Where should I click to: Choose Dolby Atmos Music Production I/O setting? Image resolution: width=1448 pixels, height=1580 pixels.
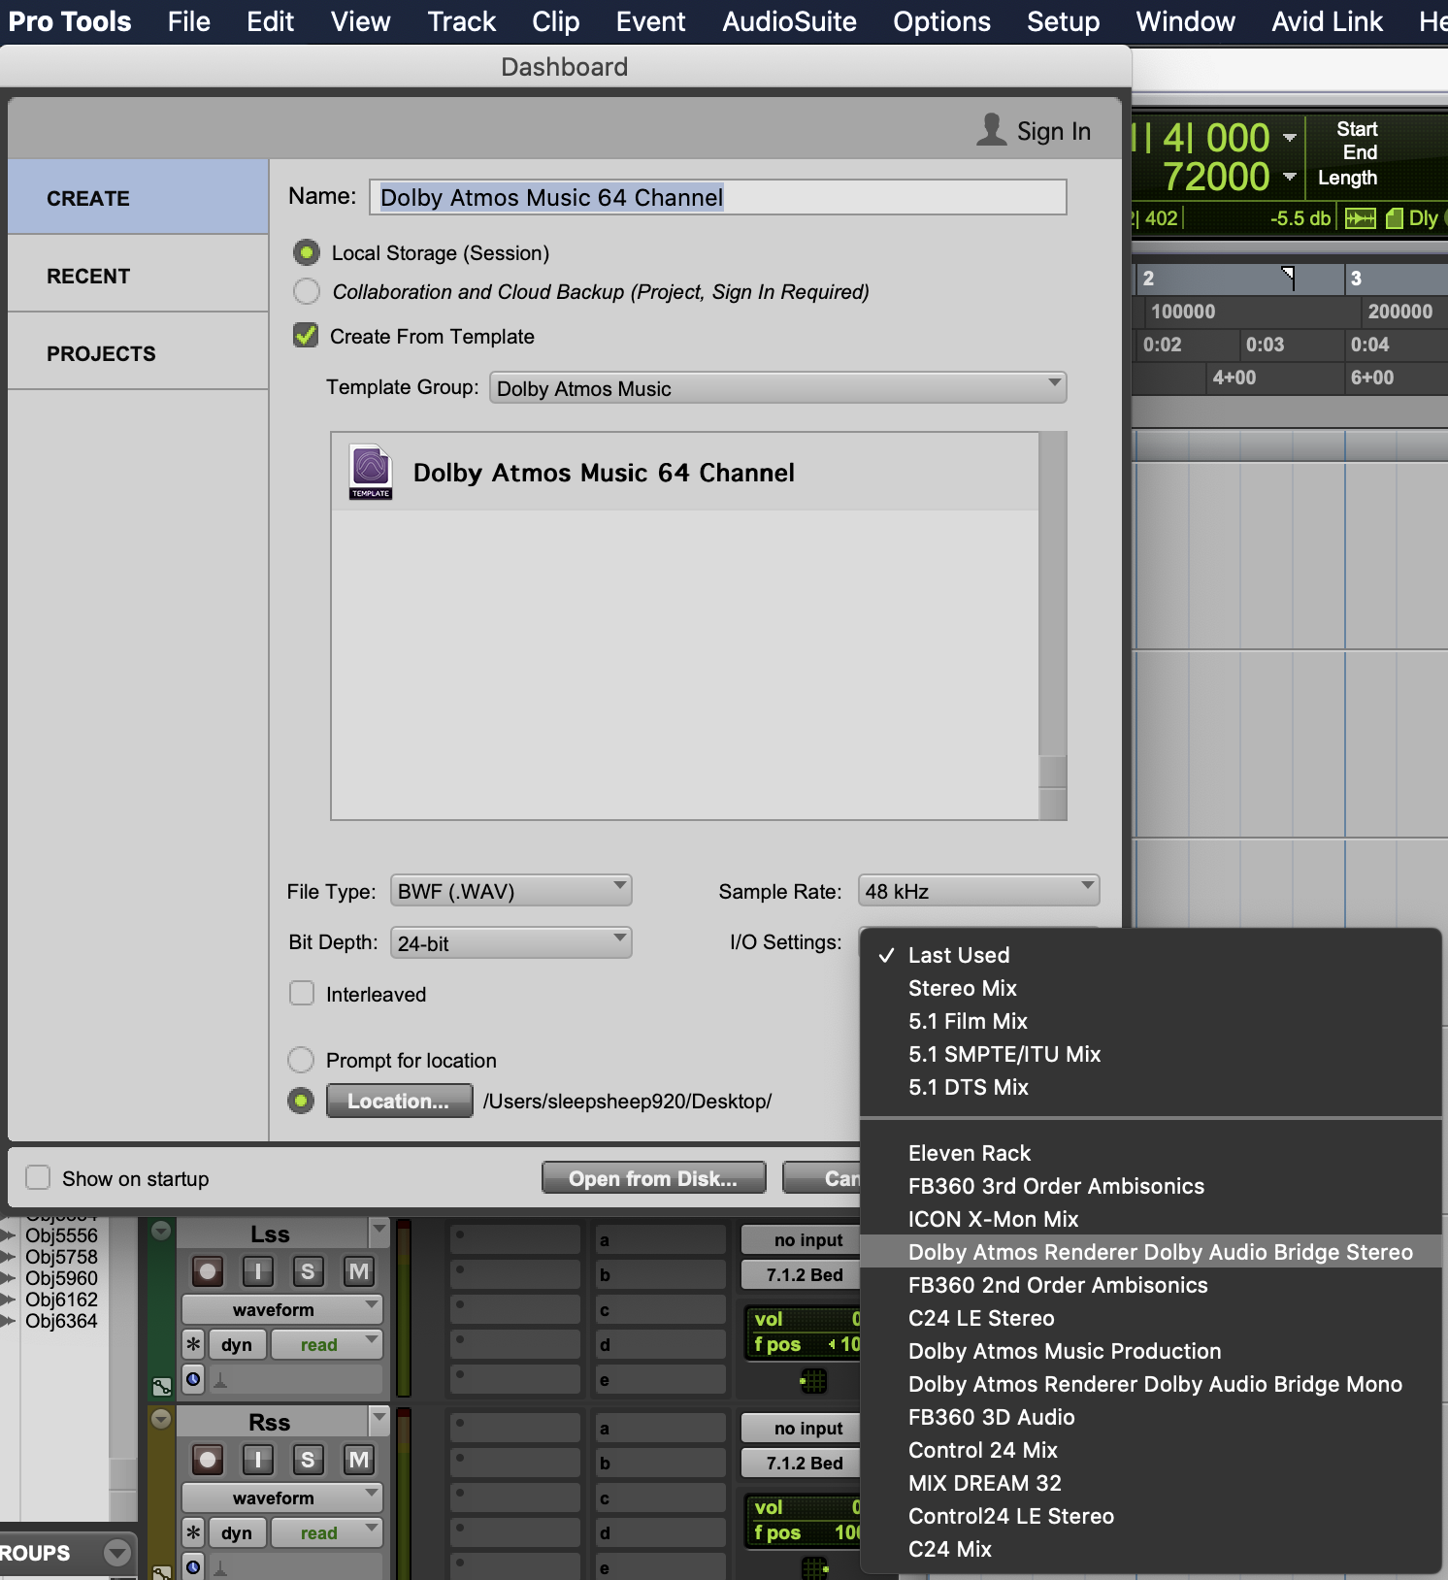1150,1351
